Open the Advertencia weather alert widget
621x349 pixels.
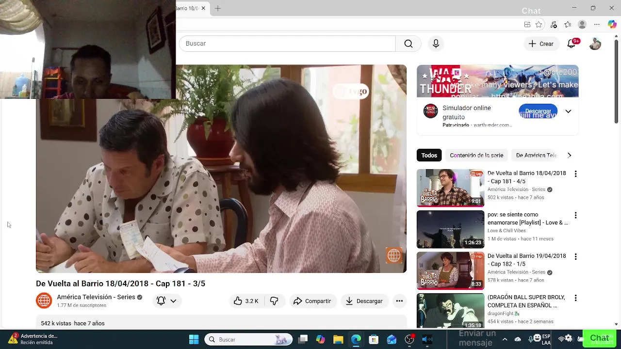32,339
